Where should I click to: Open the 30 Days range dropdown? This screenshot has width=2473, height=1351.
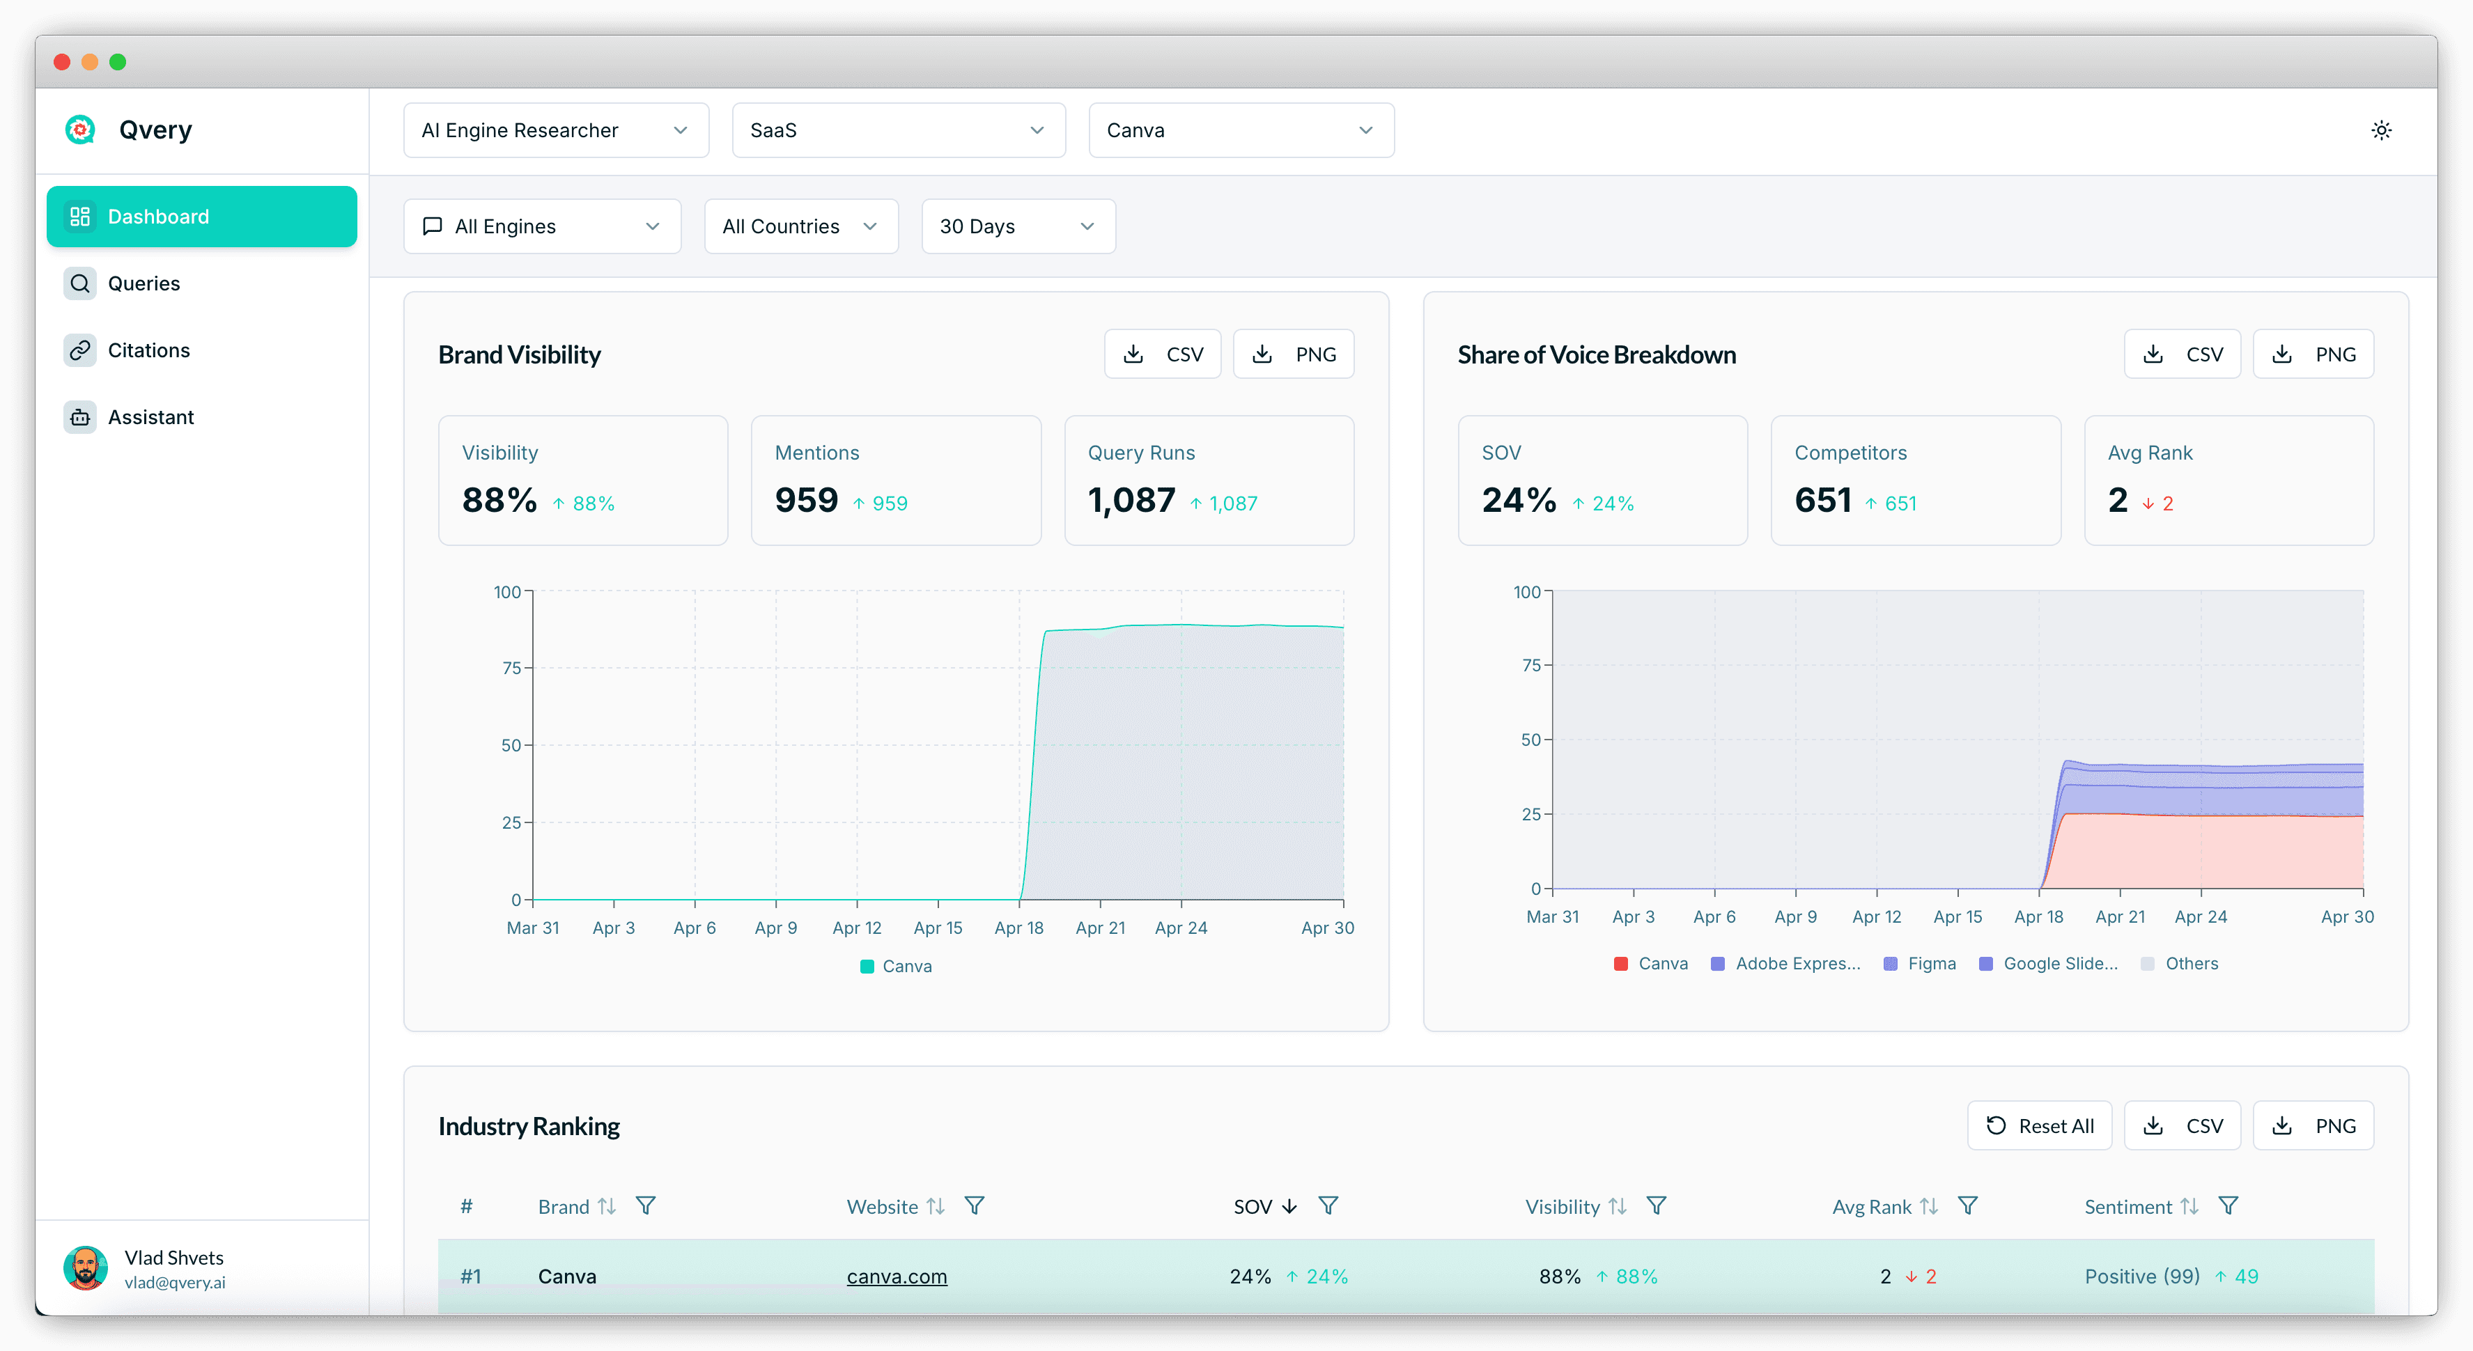(x=1018, y=226)
